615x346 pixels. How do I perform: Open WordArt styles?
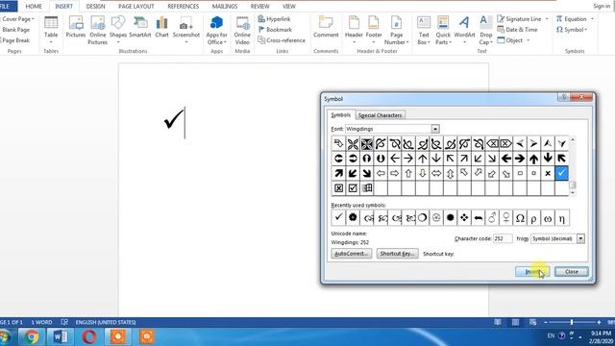click(x=464, y=30)
